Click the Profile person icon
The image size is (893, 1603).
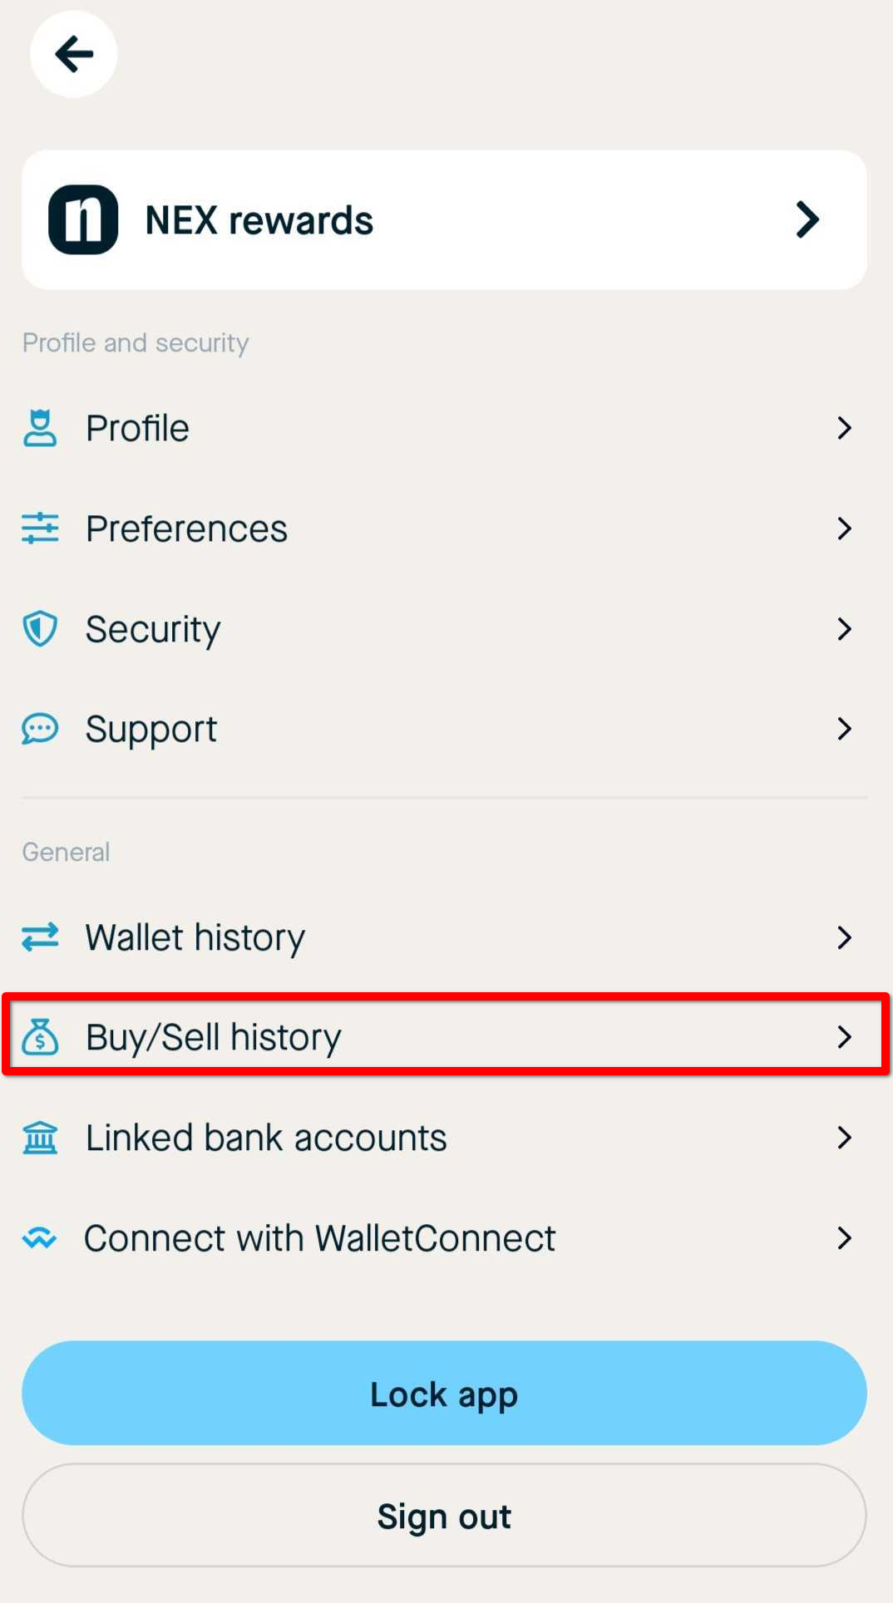[x=40, y=428]
